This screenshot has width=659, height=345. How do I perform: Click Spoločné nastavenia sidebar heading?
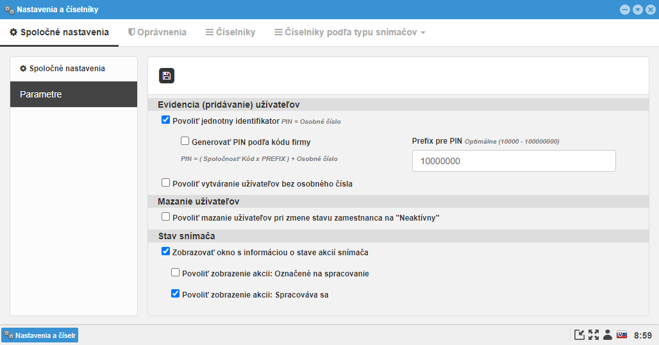point(63,69)
